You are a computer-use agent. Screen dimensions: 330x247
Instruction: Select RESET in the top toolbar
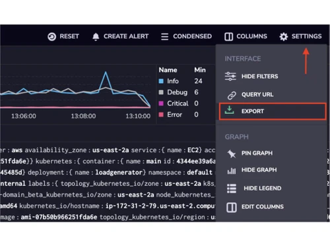(69, 36)
